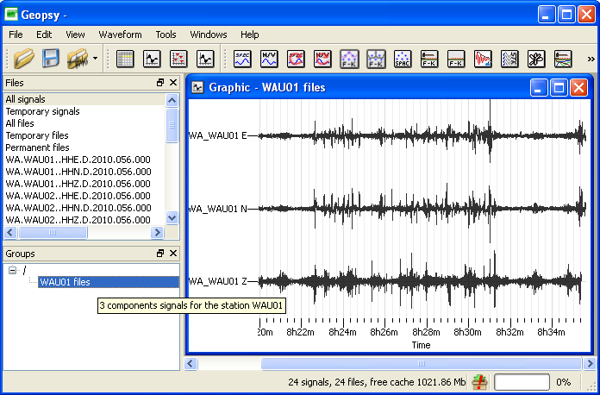Float the Files panel with its undock icon
The image size is (600, 395).
[x=159, y=83]
